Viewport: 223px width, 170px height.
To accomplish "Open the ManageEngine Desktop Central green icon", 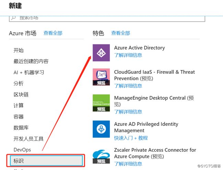I will [x=101, y=103].
